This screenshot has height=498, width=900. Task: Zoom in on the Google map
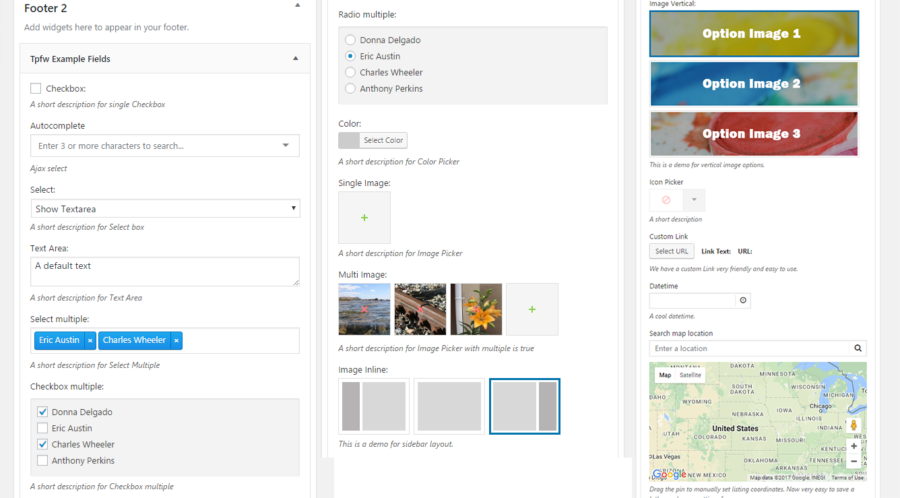[x=854, y=446]
